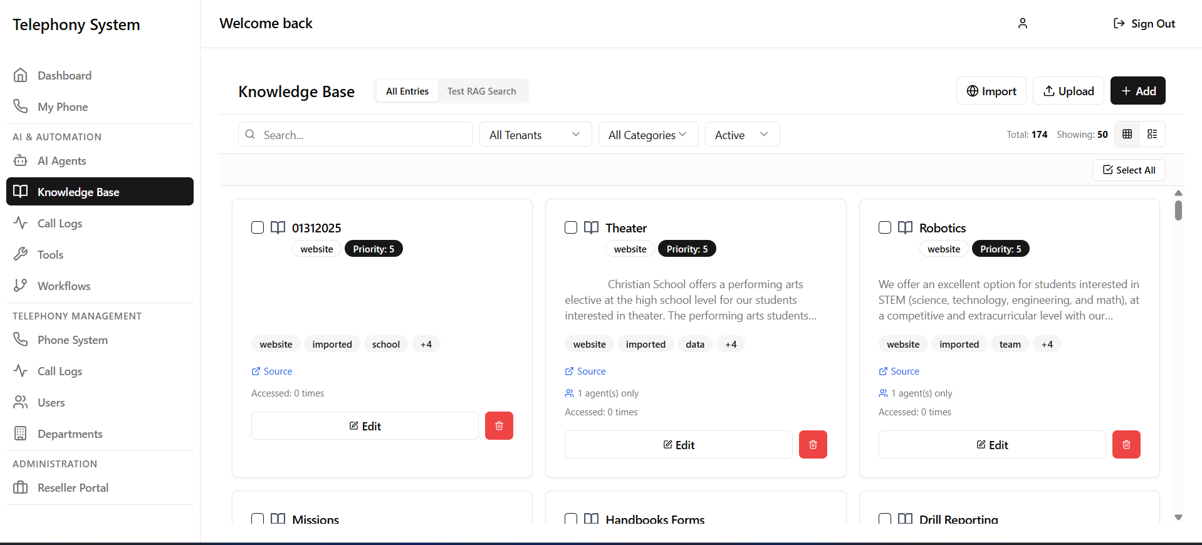Image resolution: width=1202 pixels, height=545 pixels.
Task: Open Source link on Robotics card
Action: [899, 371]
